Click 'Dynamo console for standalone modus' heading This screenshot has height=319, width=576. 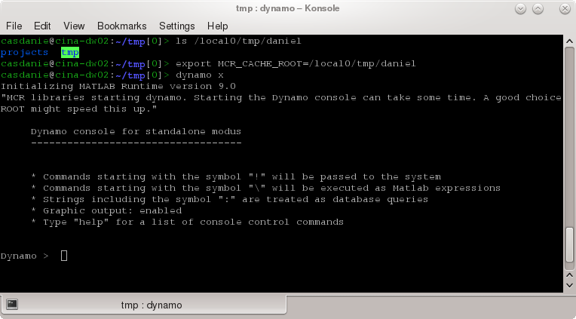click(x=136, y=131)
